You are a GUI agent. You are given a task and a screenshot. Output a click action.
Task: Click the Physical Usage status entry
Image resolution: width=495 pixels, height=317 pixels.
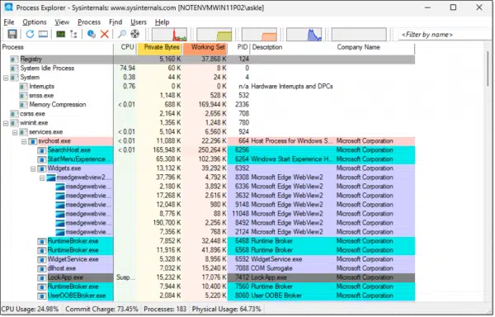[226, 310]
